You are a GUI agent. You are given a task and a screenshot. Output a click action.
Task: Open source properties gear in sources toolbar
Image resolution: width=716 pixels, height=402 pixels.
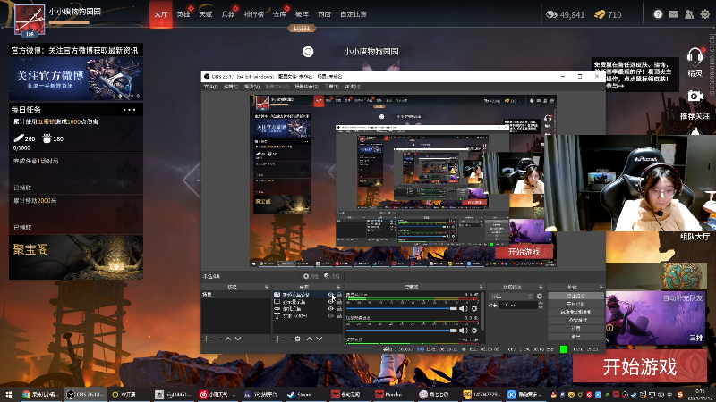298,339
